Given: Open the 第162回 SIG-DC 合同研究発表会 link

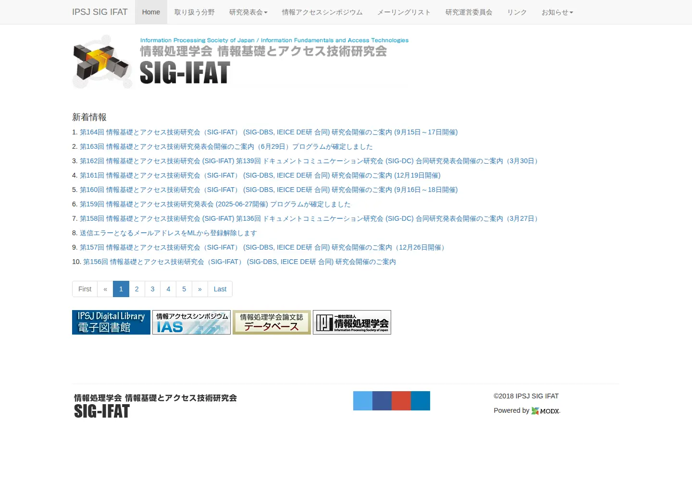Looking at the screenshot, I should click(x=310, y=161).
